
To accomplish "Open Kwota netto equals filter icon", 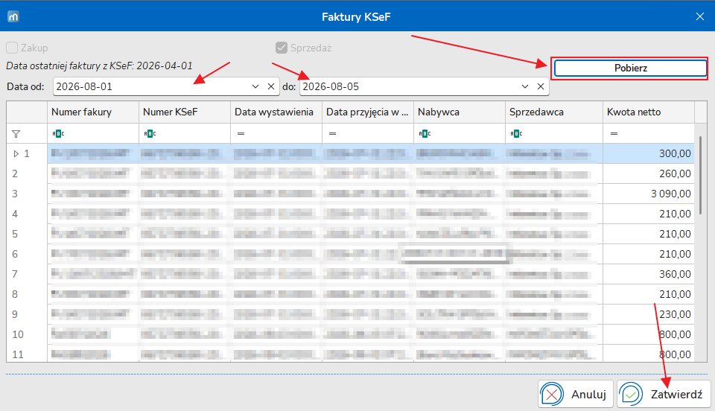I will [614, 133].
